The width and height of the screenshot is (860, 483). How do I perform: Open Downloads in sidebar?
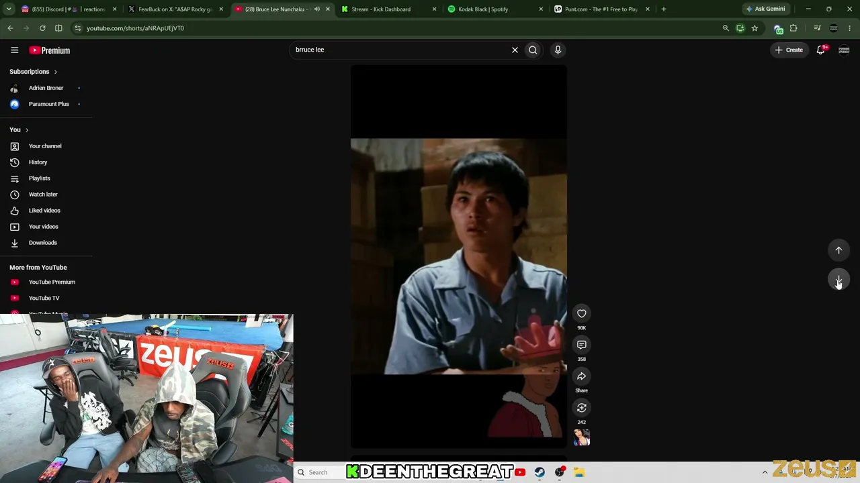click(x=46, y=242)
